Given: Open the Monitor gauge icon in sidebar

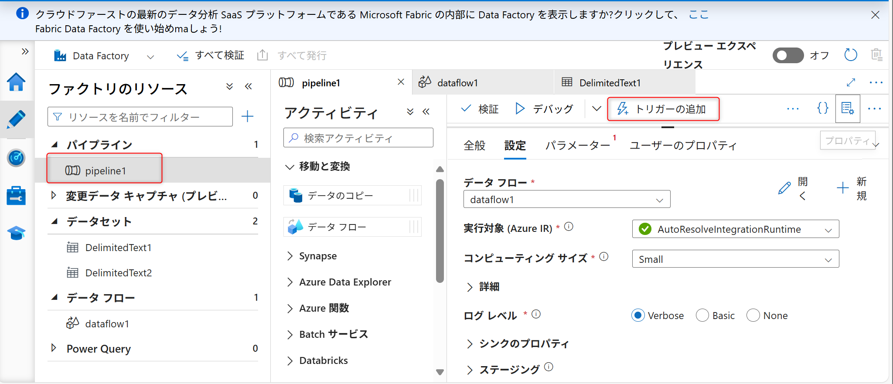Looking at the screenshot, I should (16, 158).
